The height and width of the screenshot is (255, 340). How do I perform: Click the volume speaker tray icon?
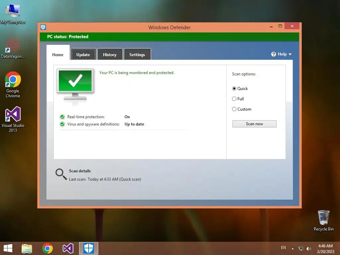[x=308, y=248]
